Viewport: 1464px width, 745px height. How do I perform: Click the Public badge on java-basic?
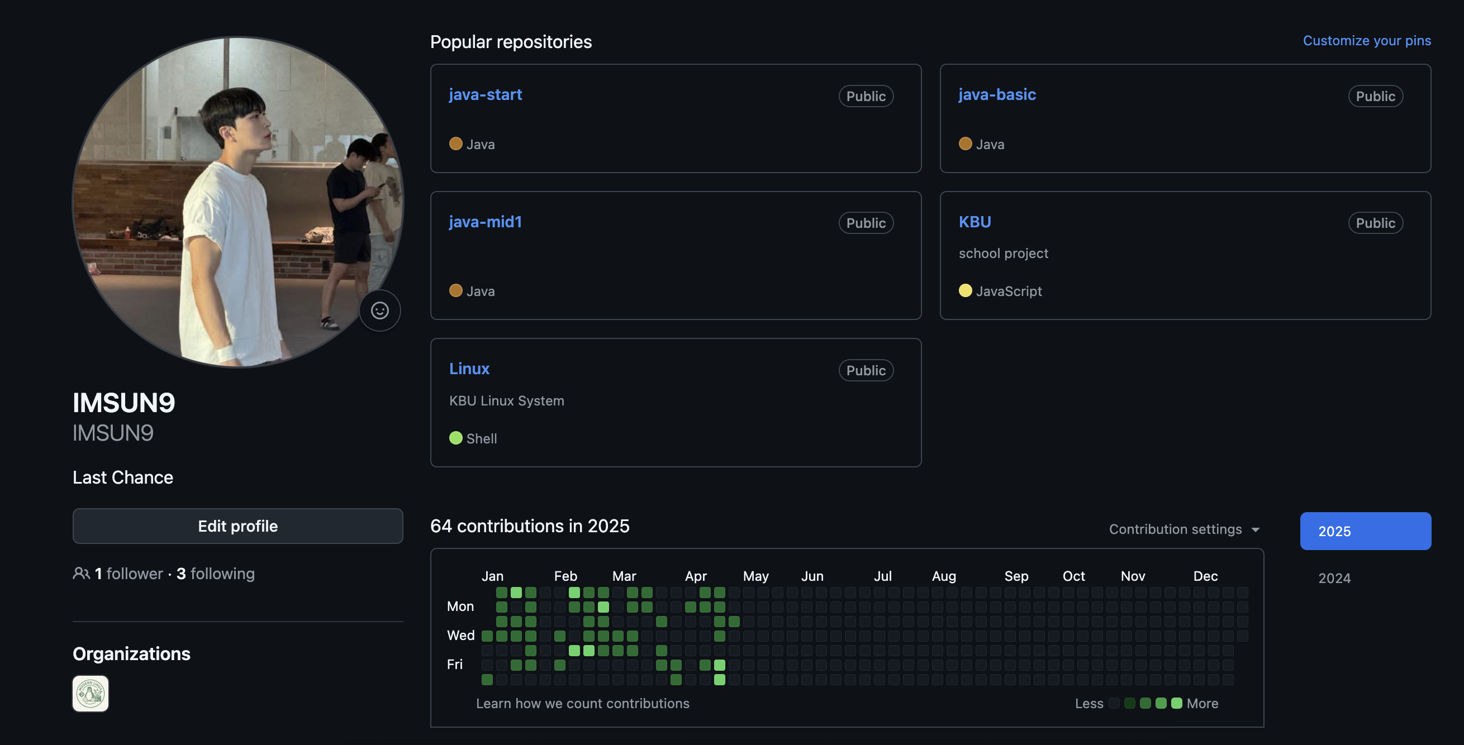1375,96
